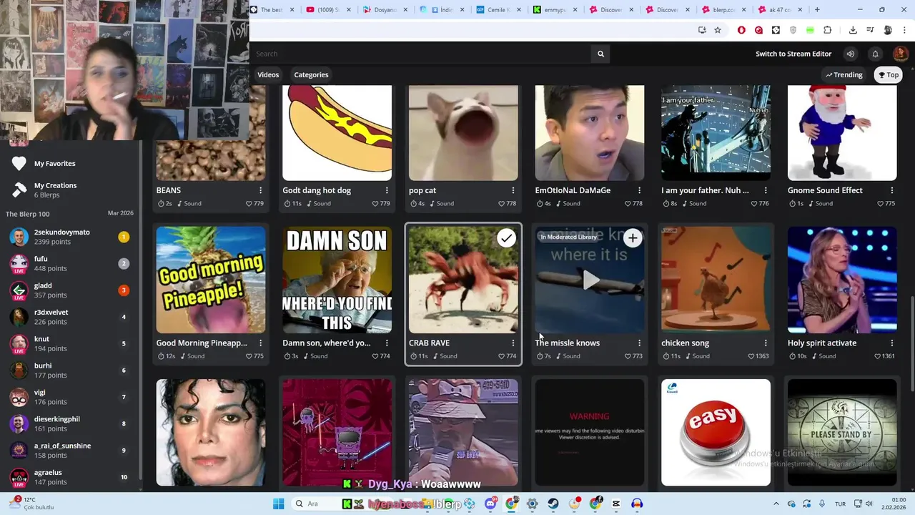Open options menu for Gnome Sound Effect
Screen dimensions: 915x515
click(x=892, y=190)
